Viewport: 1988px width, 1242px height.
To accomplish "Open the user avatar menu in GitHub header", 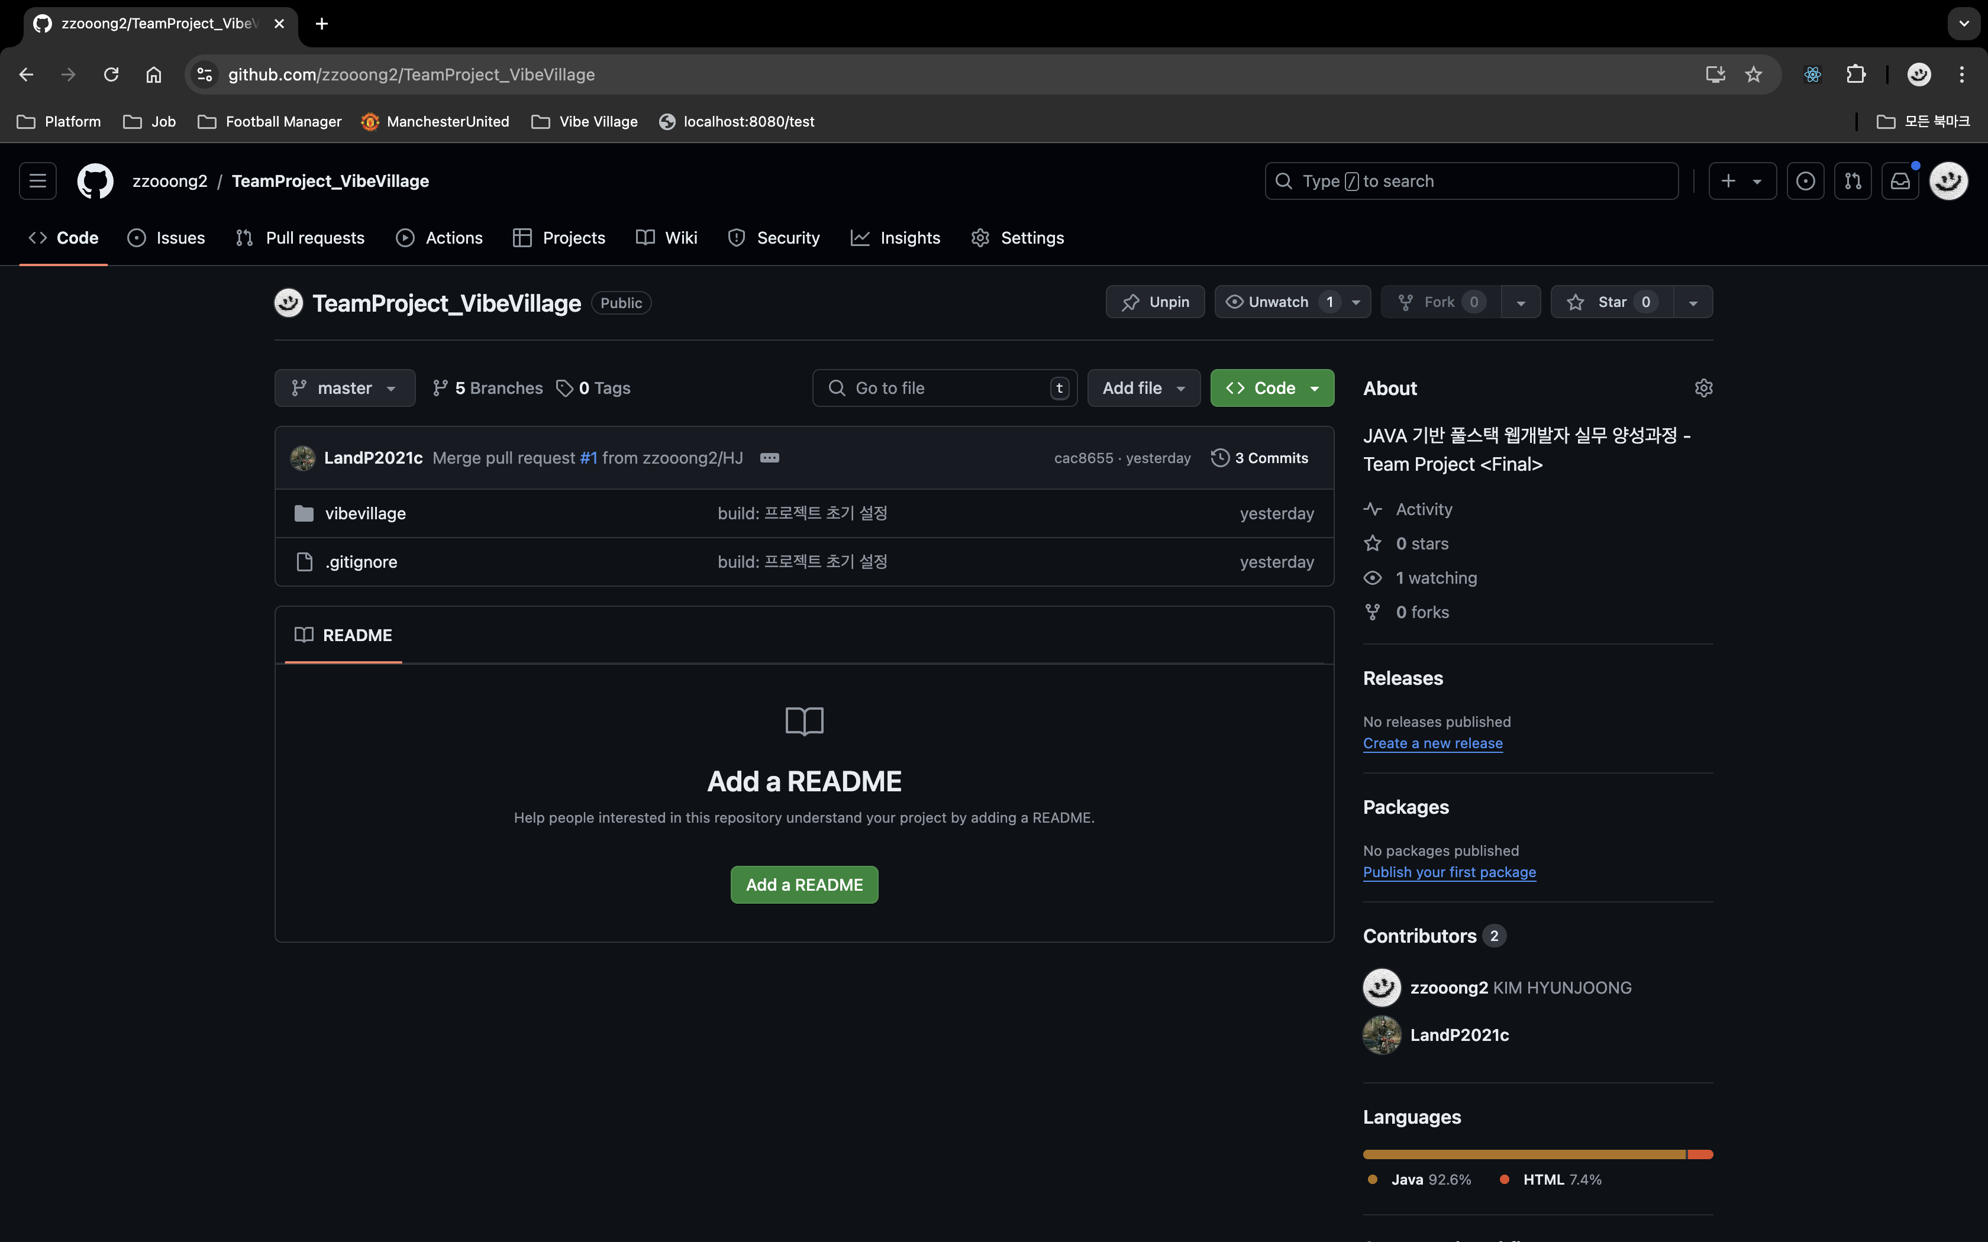I will point(1948,181).
